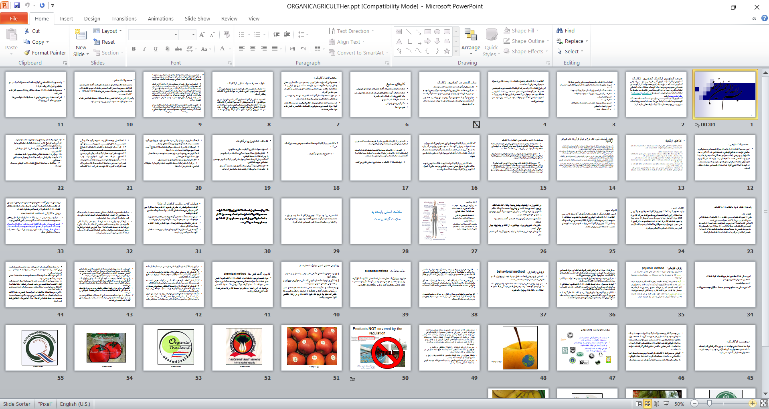Toggle Justify text alignment
Image resolution: width=769 pixels, height=409 pixels.
point(275,49)
